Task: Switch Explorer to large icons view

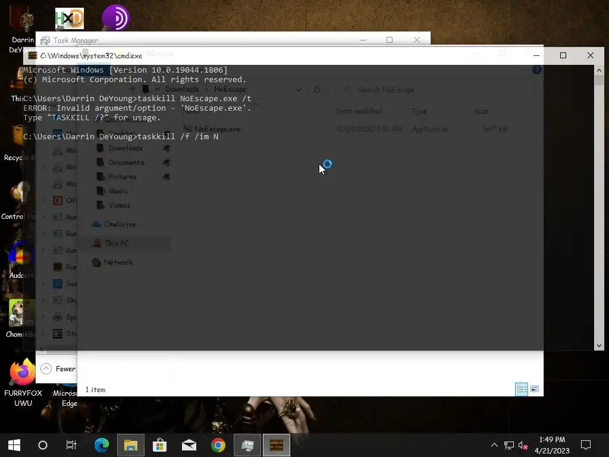Action: point(535,389)
